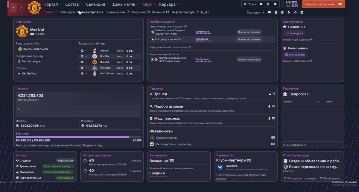
Task: Click the Nott'm Forest crest in table
Action: click(x=95, y=73)
